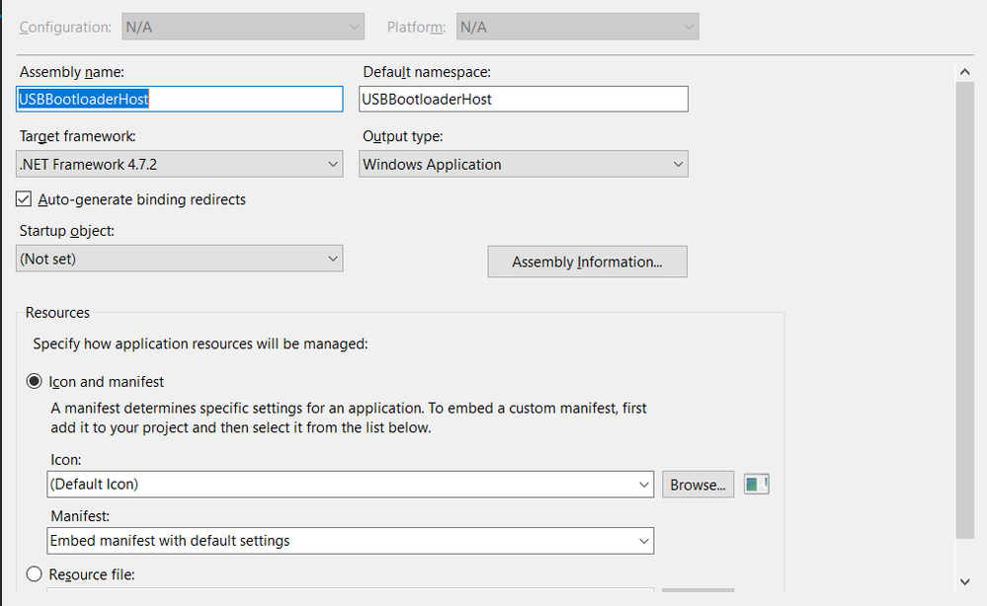Viewport: 987px width, 606px height.
Task: Select the Resource file radio button
Action: click(x=34, y=573)
